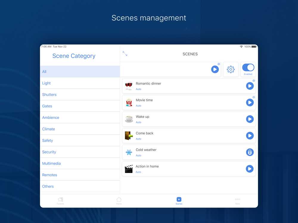Viewport: 298px width, 223px height.
Task: Select the Remotes category
Action: (80, 175)
